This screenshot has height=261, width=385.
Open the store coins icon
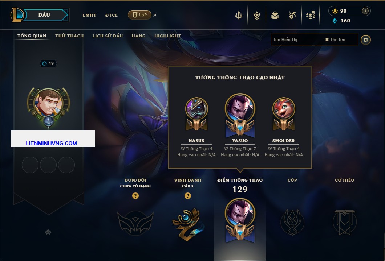click(x=311, y=15)
